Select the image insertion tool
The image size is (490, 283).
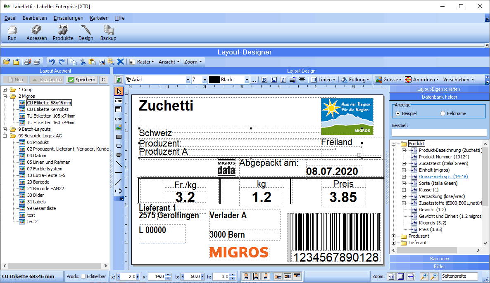(x=119, y=127)
